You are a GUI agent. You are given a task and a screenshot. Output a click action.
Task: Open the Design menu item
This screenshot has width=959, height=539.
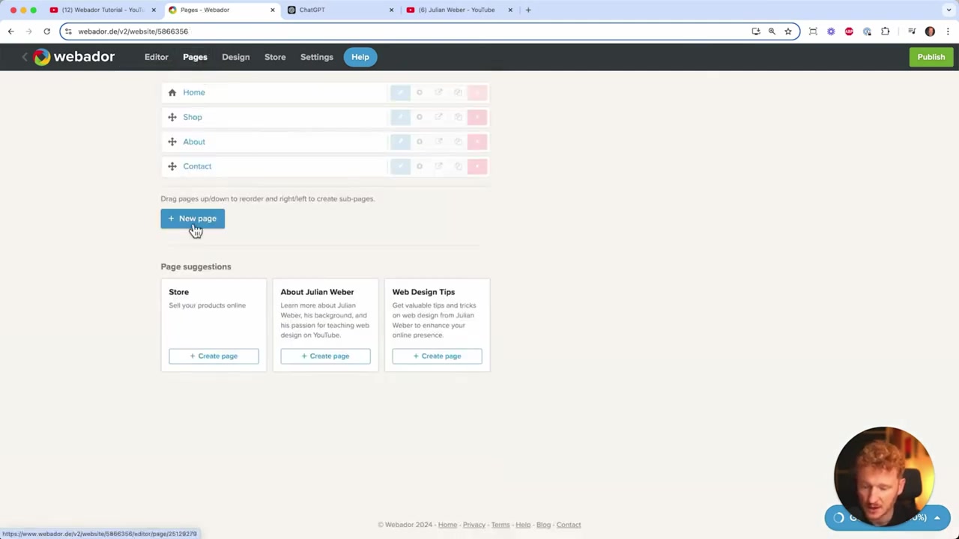pyautogui.click(x=235, y=57)
